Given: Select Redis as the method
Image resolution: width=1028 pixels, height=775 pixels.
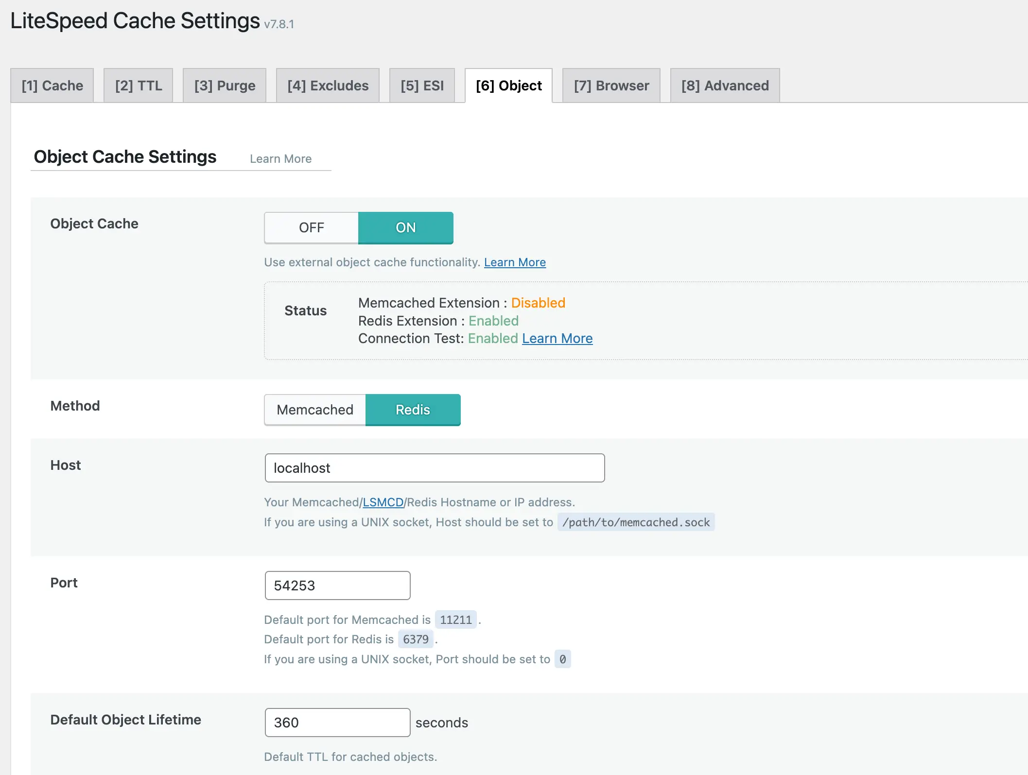Looking at the screenshot, I should click(x=413, y=410).
